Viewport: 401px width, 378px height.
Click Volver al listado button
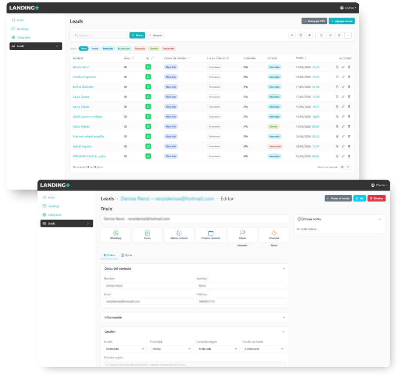coord(338,198)
